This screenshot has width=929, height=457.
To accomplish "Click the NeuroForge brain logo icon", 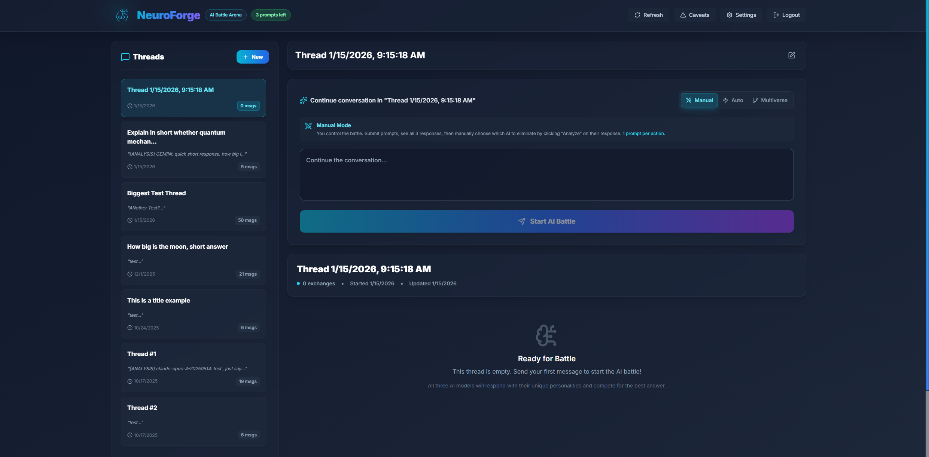I will (122, 15).
